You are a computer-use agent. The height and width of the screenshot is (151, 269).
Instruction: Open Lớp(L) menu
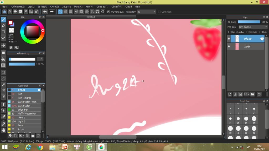tap(31, 7)
